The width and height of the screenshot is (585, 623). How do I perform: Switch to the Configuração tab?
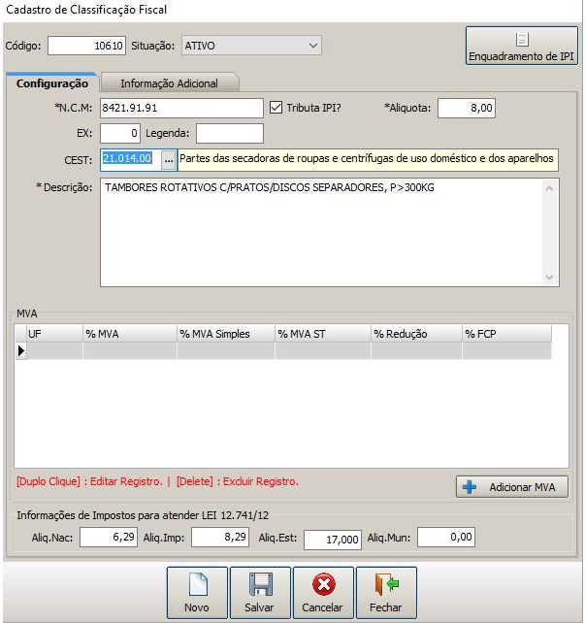52,83
